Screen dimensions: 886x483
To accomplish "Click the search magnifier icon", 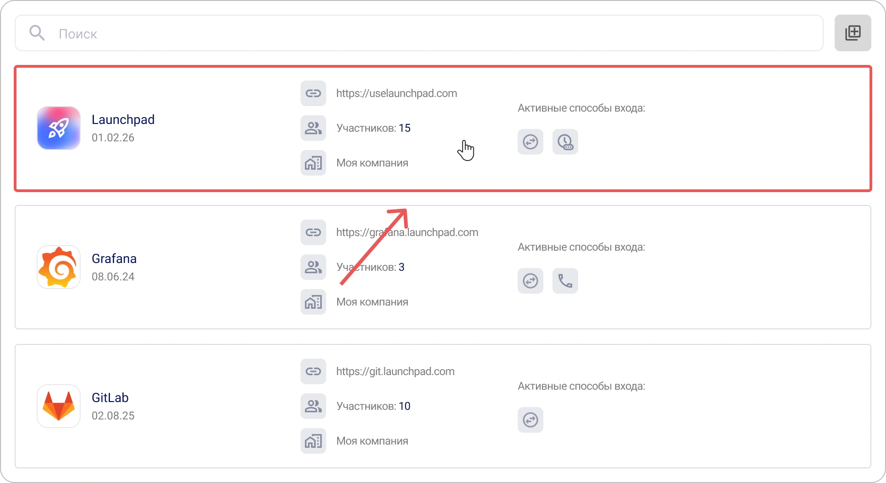I will pyautogui.click(x=38, y=32).
